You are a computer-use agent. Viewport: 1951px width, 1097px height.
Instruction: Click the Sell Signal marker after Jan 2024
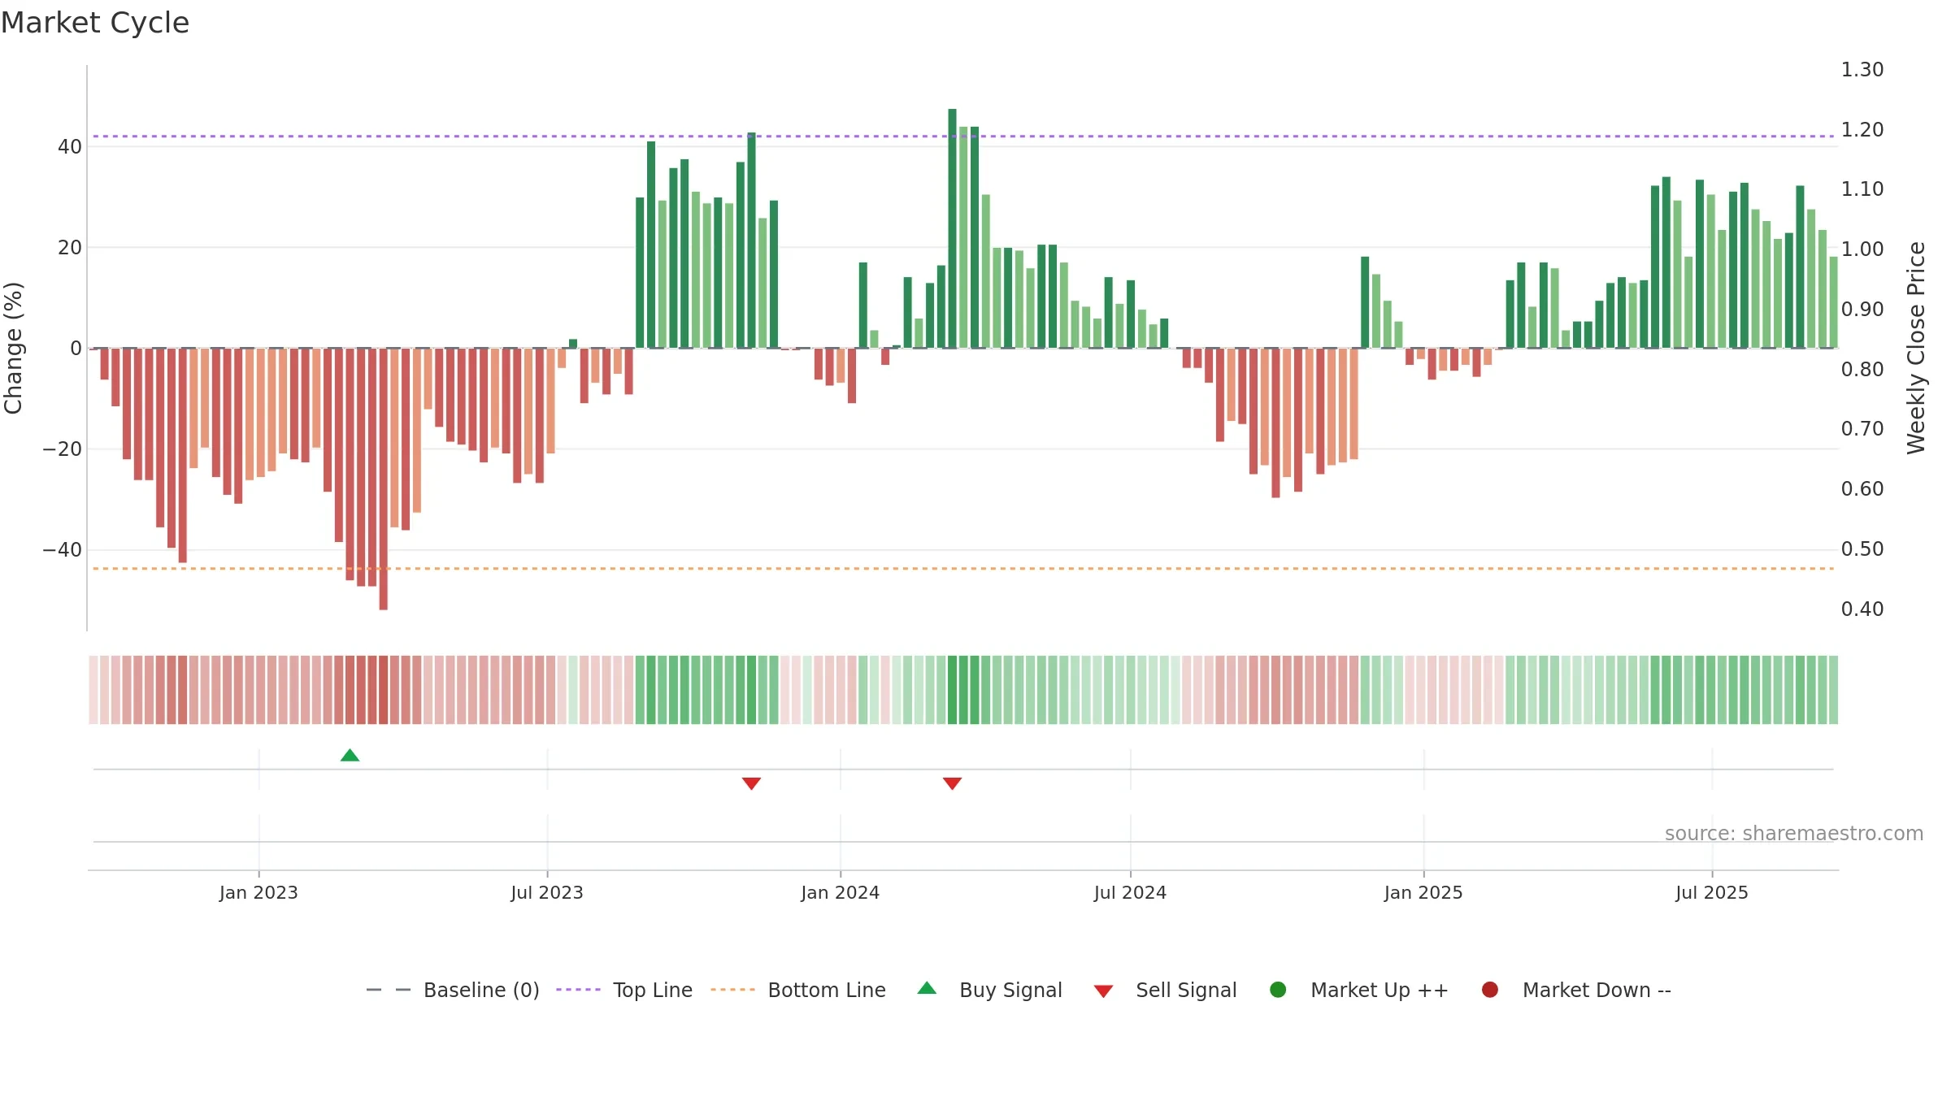pyautogui.click(x=952, y=783)
